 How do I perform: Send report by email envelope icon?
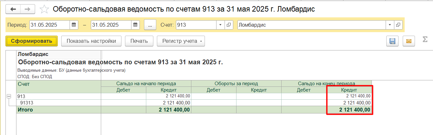(x=409, y=41)
